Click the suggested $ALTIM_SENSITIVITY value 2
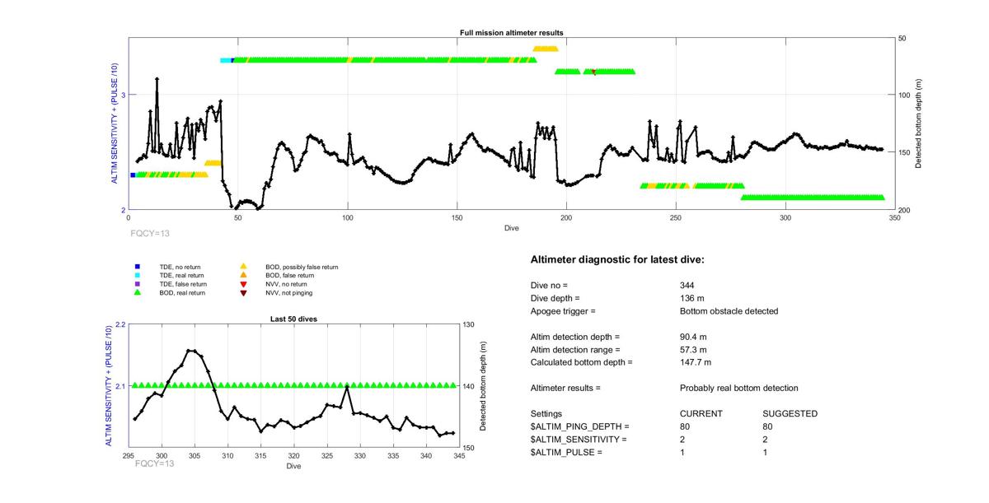This screenshot has height=503, width=989. click(x=766, y=440)
